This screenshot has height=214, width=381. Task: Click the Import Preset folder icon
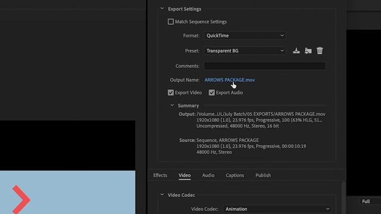click(x=308, y=51)
